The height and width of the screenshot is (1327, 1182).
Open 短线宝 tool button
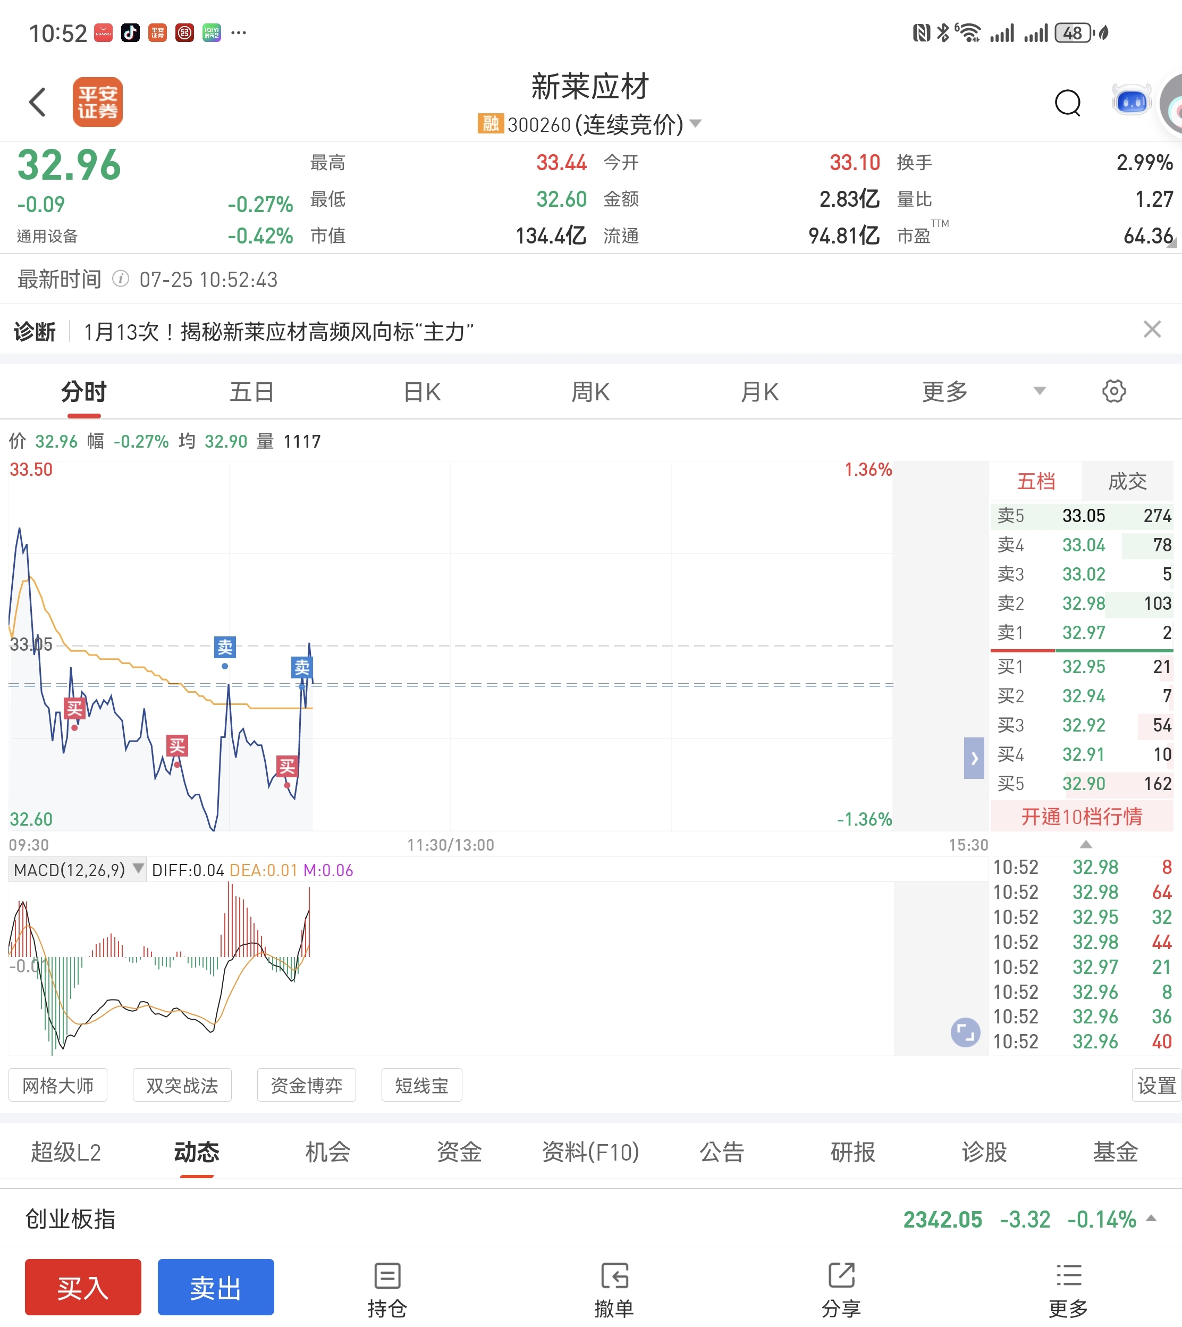421,1085
